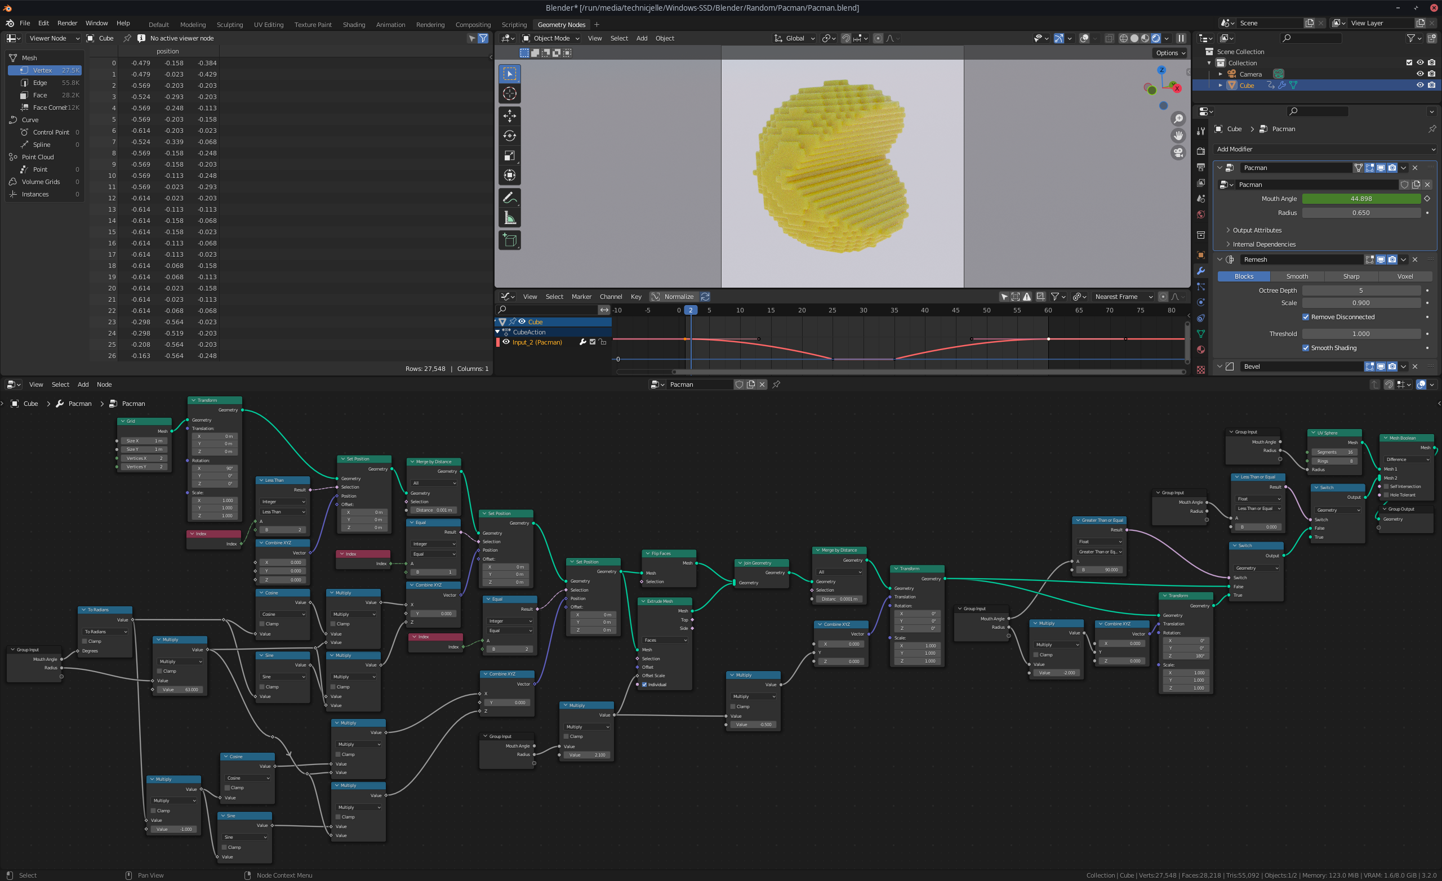Select the Annotate tool
This screenshot has width=1442, height=881.
[509, 198]
